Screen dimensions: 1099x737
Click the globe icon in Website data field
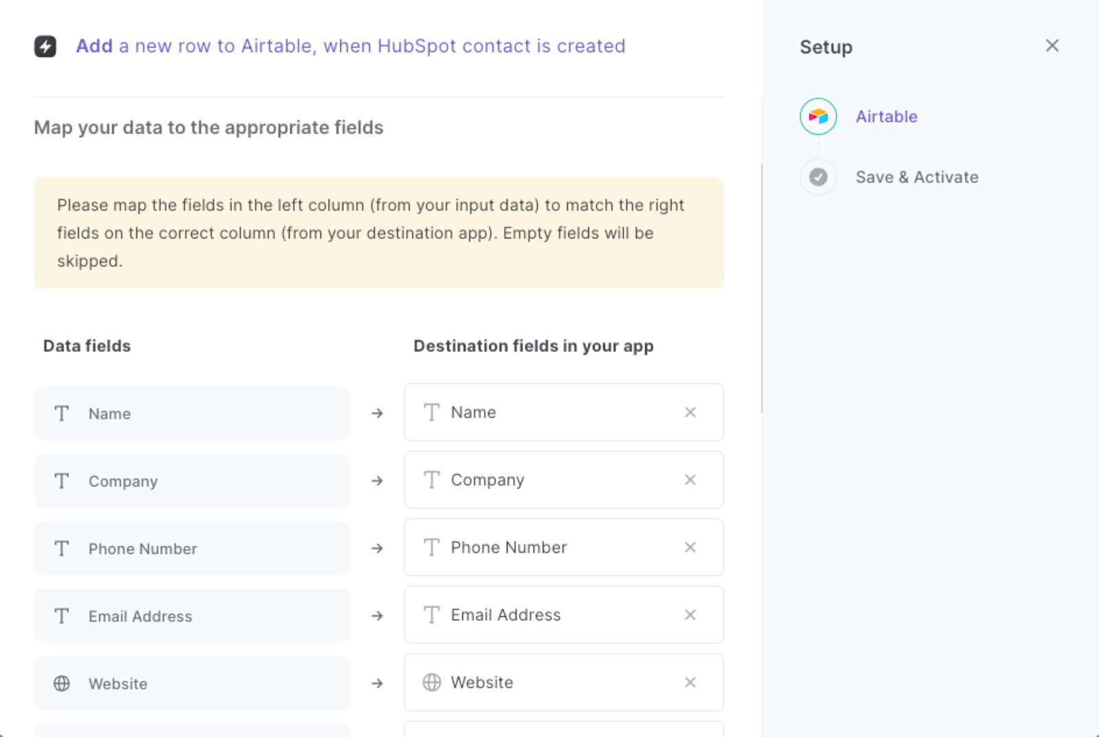pos(62,683)
